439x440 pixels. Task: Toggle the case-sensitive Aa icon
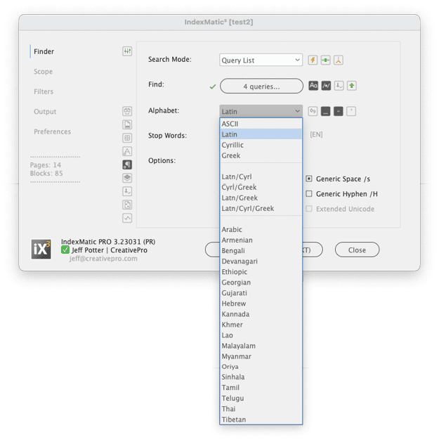pos(314,86)
